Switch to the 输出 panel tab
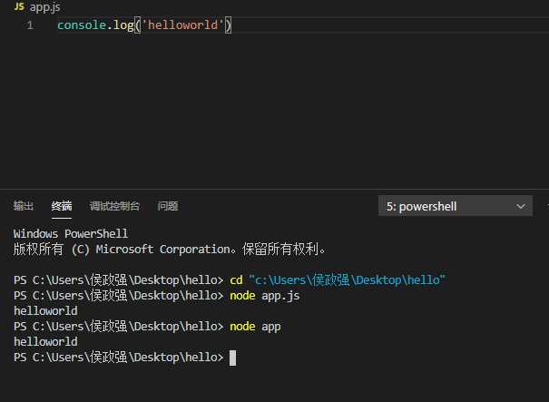This screenshot has height=402, width=549. pos(24,206)
